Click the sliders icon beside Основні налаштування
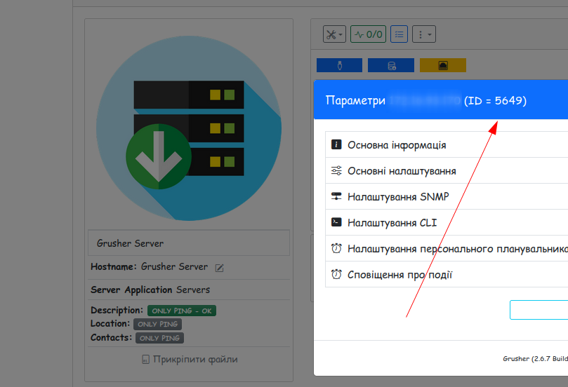The height and width of the screenshot is (387, 568). 336,170
